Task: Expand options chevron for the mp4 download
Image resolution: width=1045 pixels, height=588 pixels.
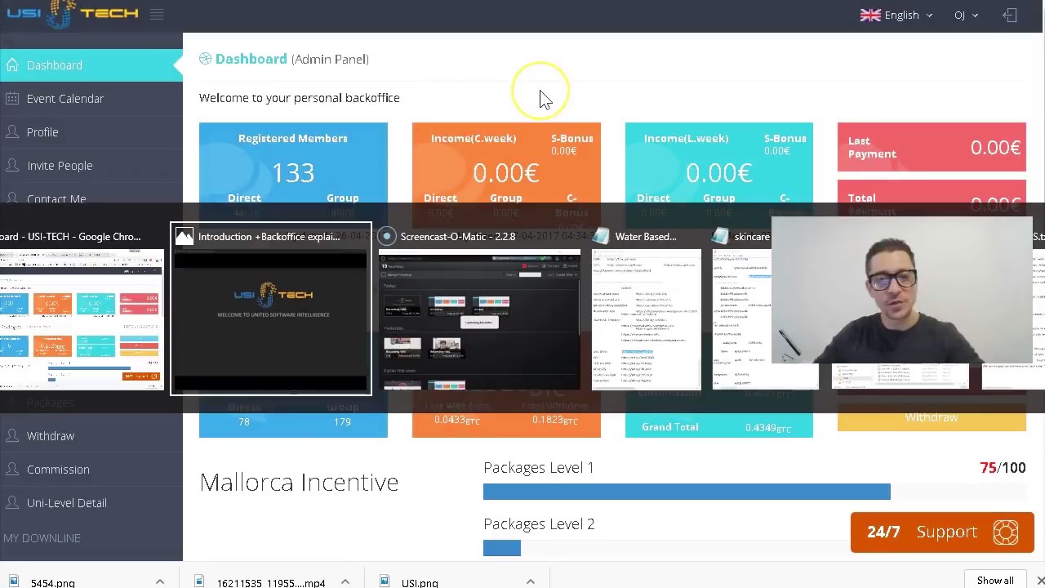Action: tap(345, 581)
